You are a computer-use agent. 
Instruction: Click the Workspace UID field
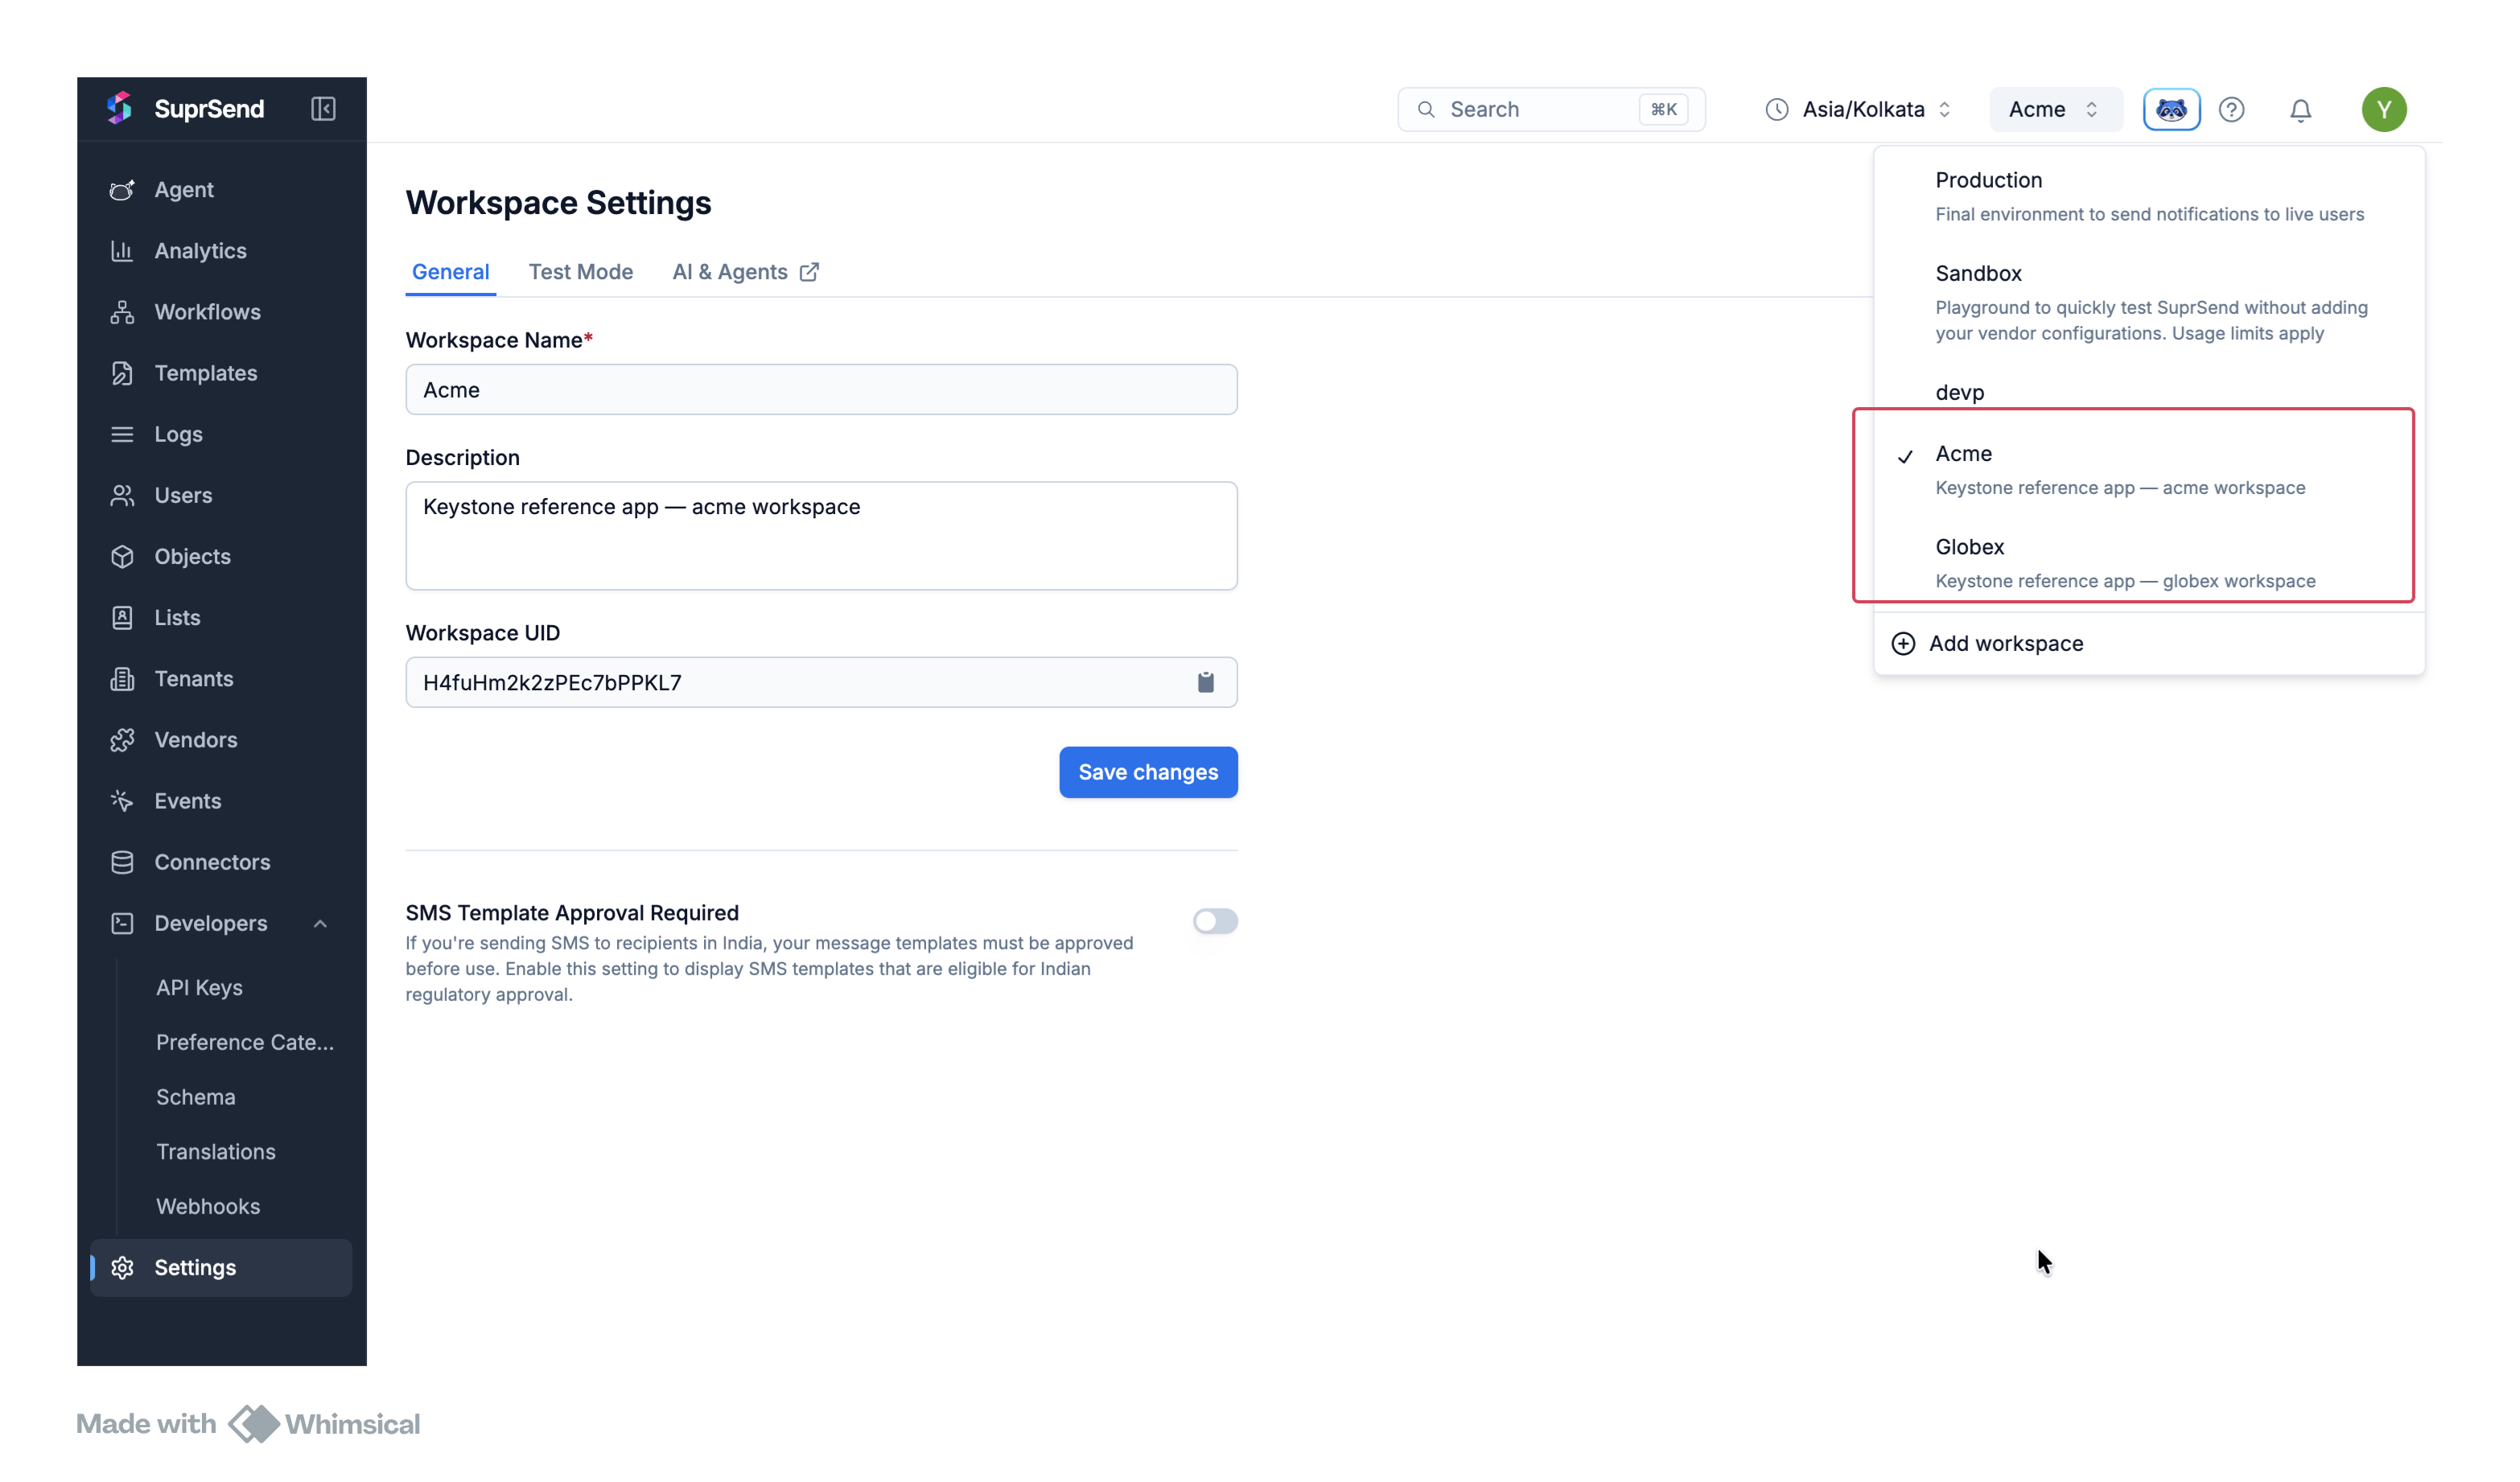(821, 682)
